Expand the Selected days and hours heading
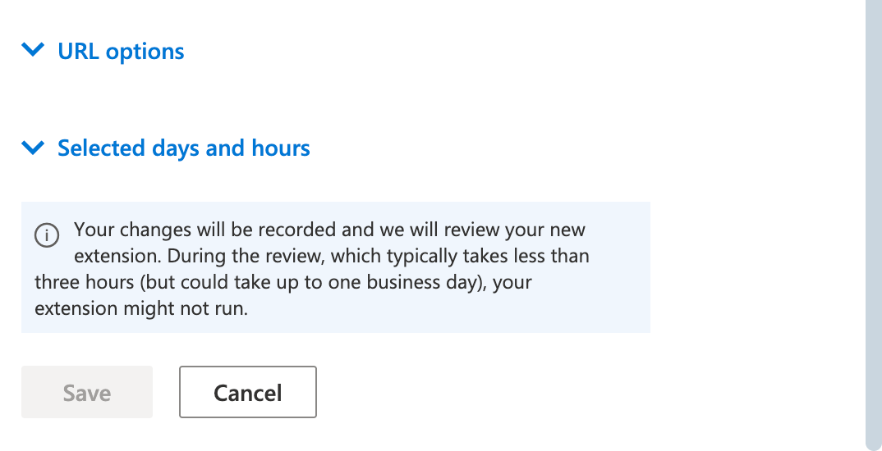The height and width of the screenshot is (451, 882). coord(183,148)
